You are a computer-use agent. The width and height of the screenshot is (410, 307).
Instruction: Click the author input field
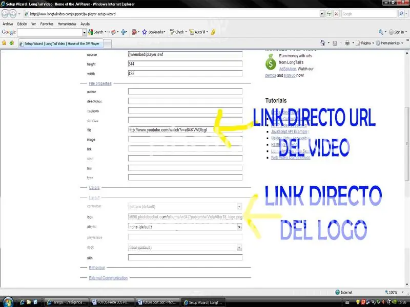(x=185, y=92)
